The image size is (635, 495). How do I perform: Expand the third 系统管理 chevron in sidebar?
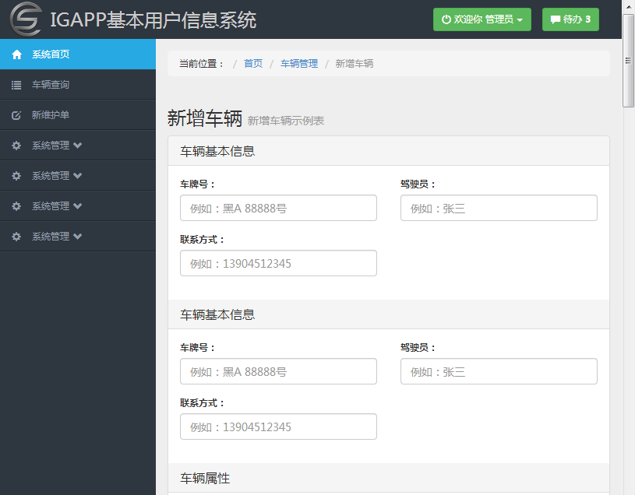pyautogui.click(x=78, y=206)
